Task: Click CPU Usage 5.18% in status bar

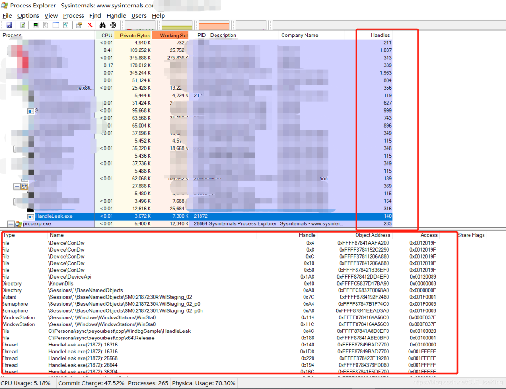Action: click(x=25, y=383)
